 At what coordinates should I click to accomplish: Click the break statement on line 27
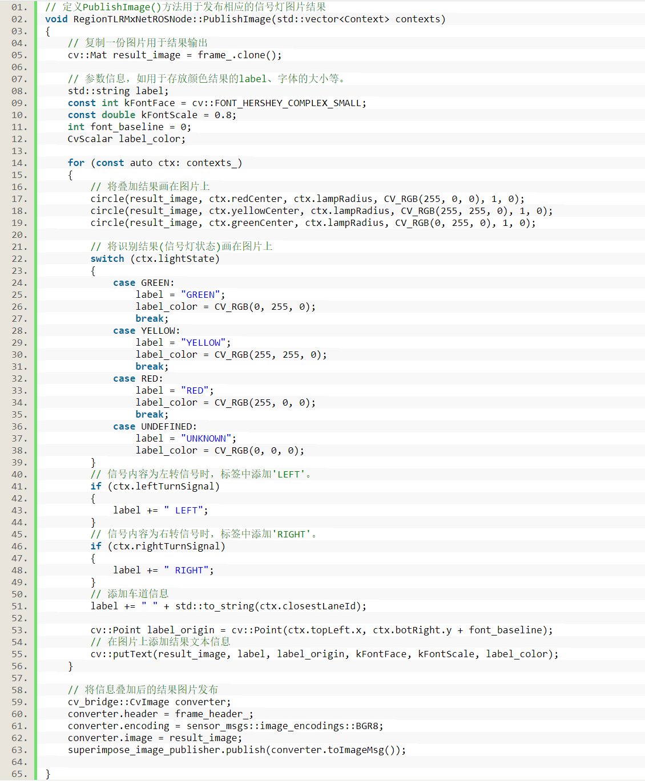point(149,318)
